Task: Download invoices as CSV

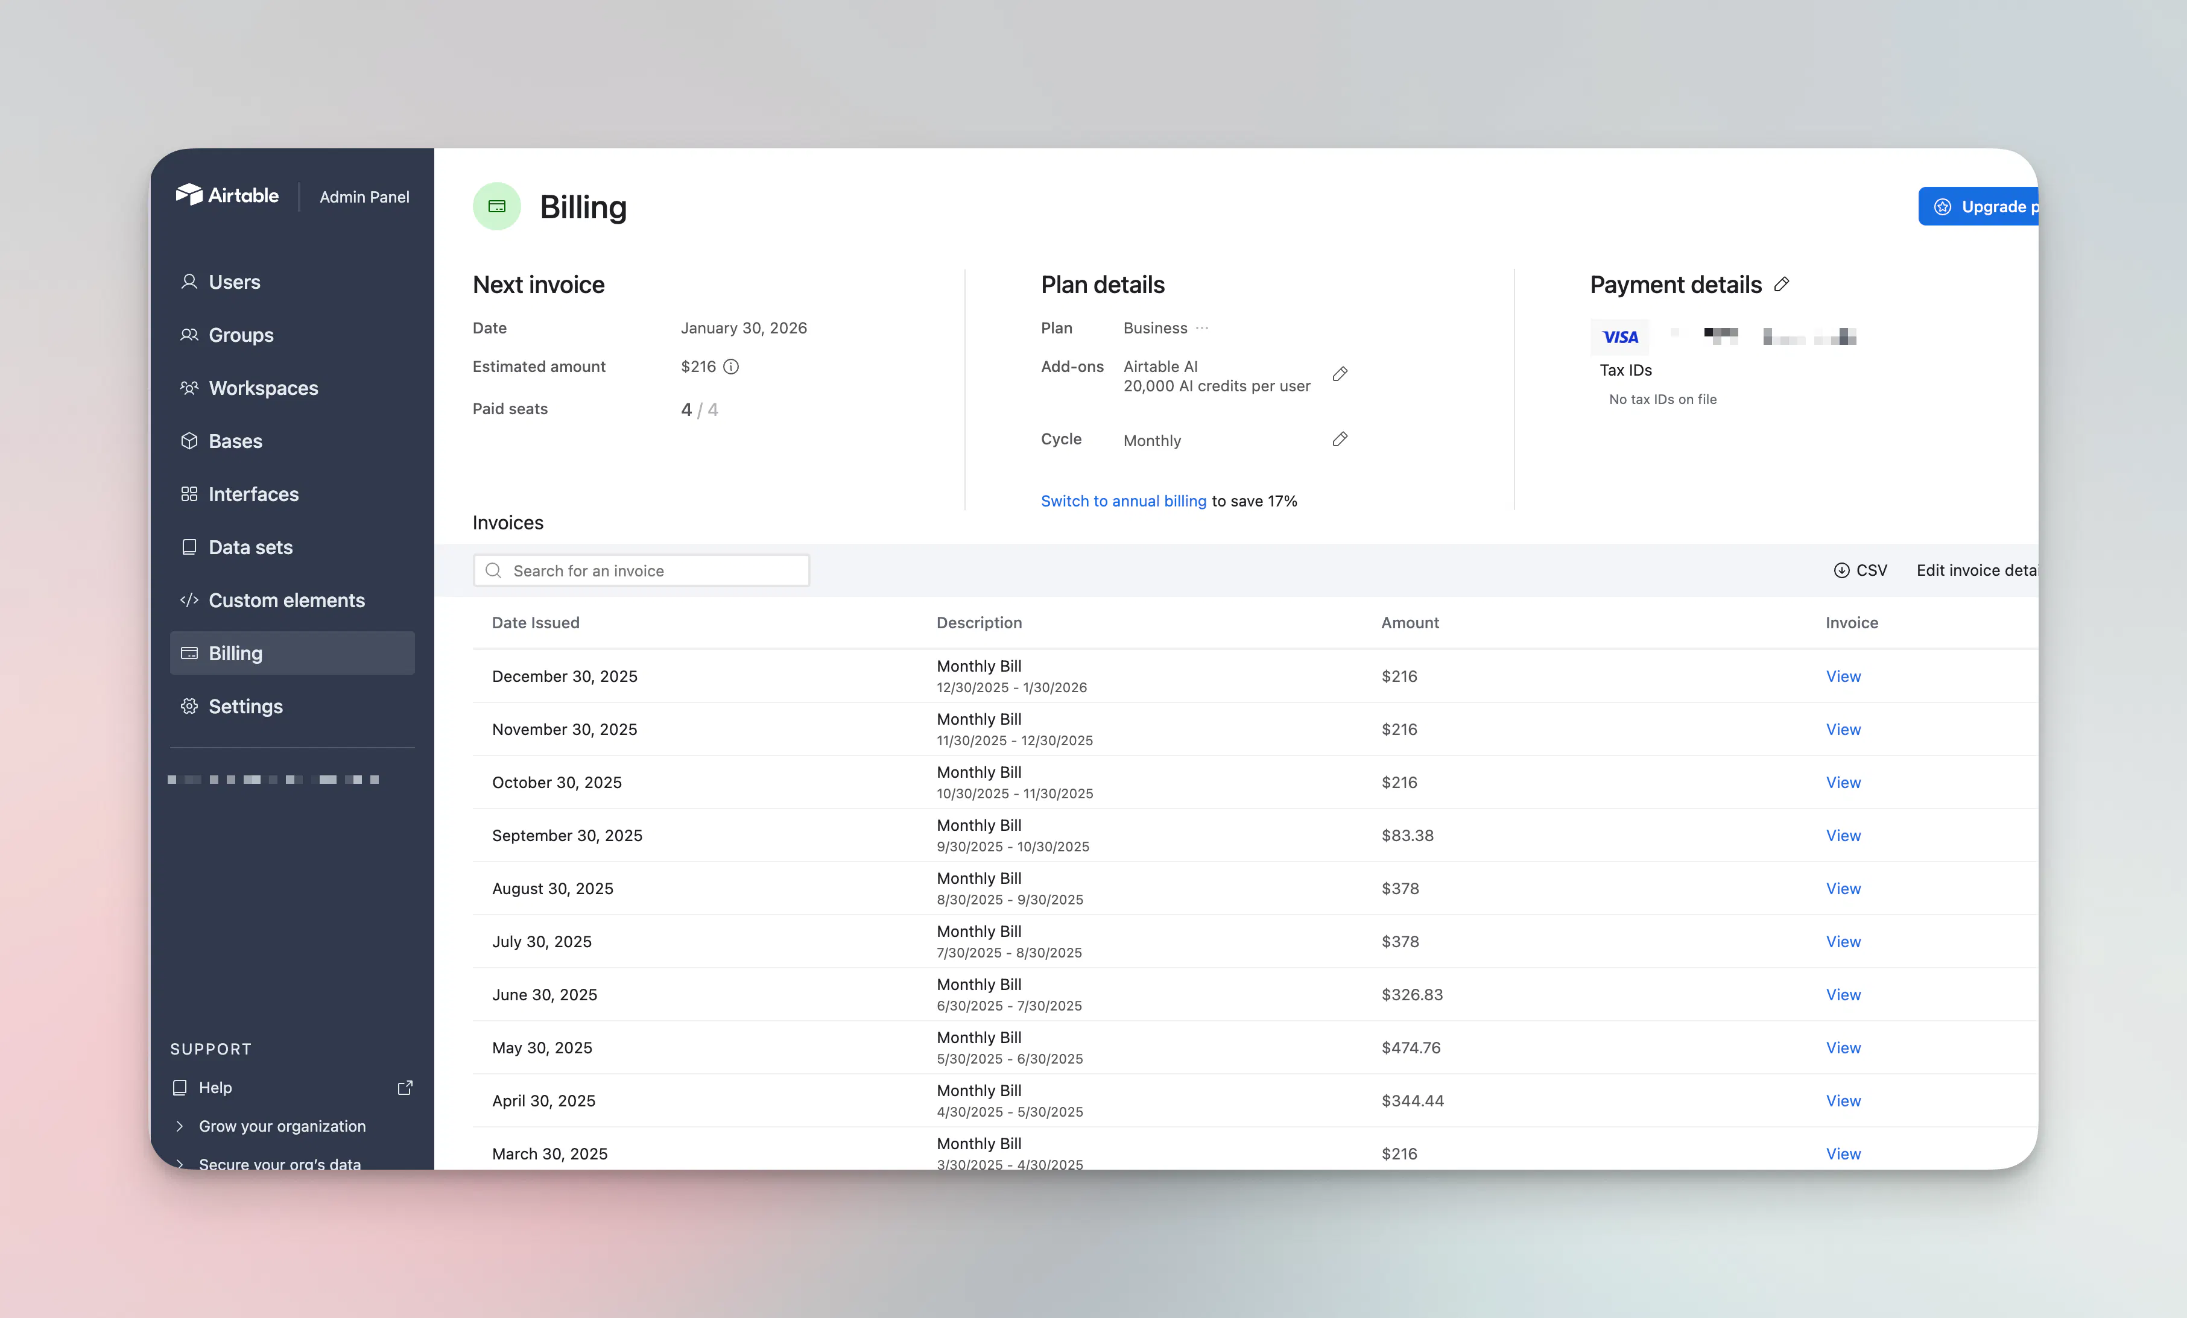Action: 1861,571
